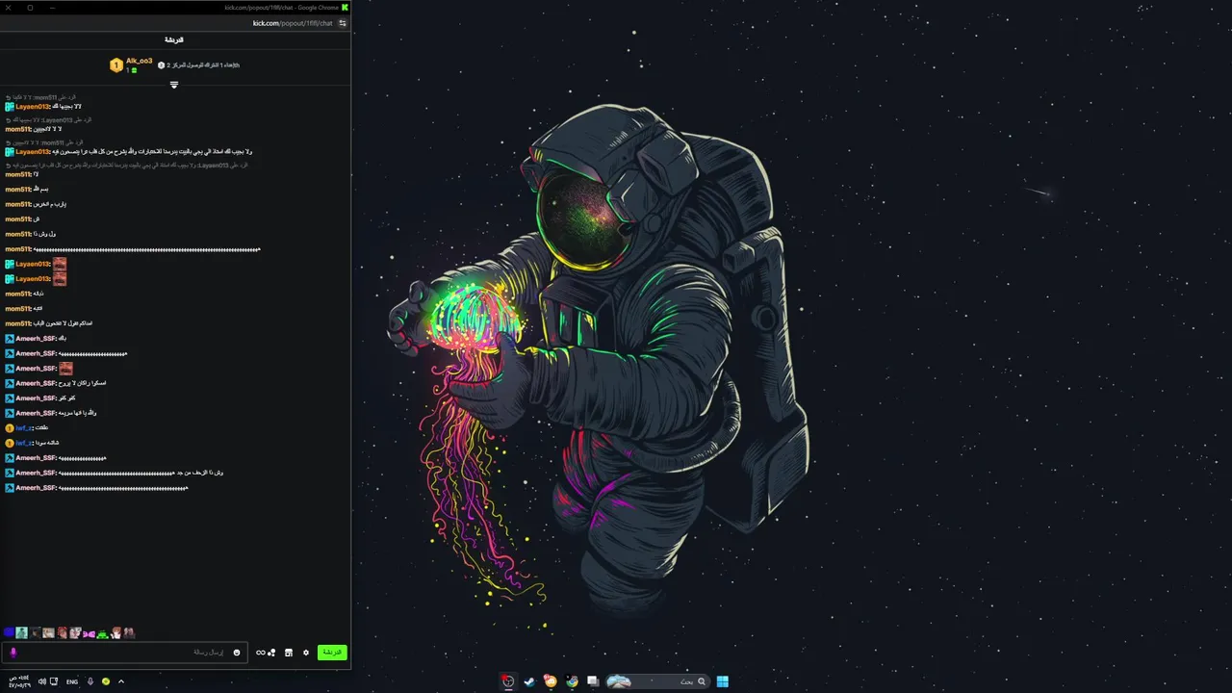Open the system tray clock and date
Screen dimensions: 1232x693
17,681
